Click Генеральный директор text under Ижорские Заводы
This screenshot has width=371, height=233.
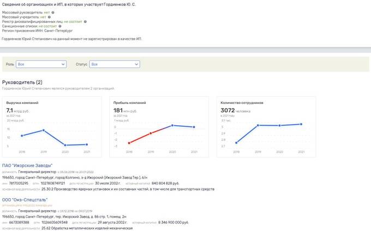37,171
